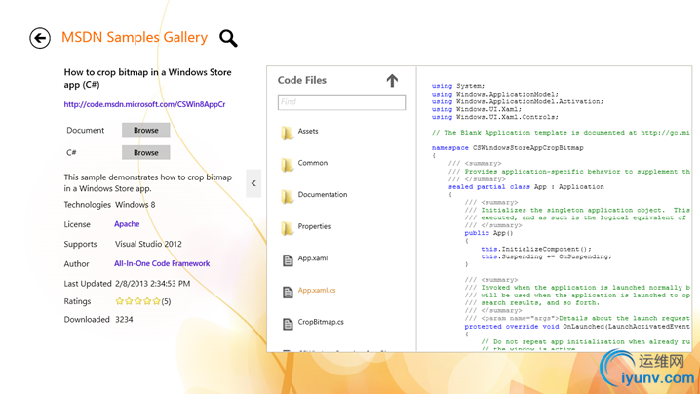Click Browse button next to C#
This screenshot has width=700, height=394.
[x=145, y=152]
